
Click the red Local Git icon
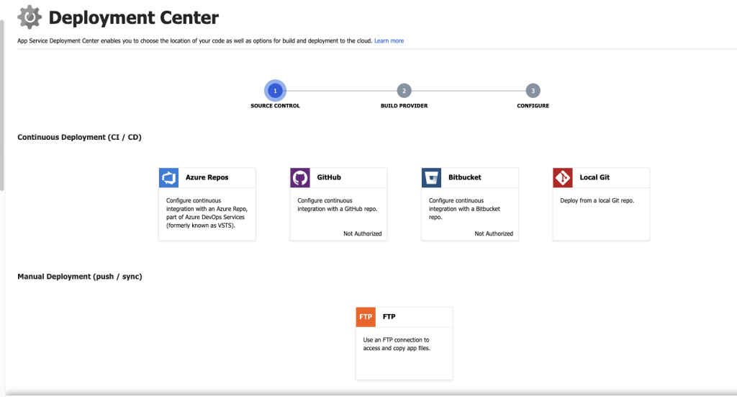pos(563,178)
